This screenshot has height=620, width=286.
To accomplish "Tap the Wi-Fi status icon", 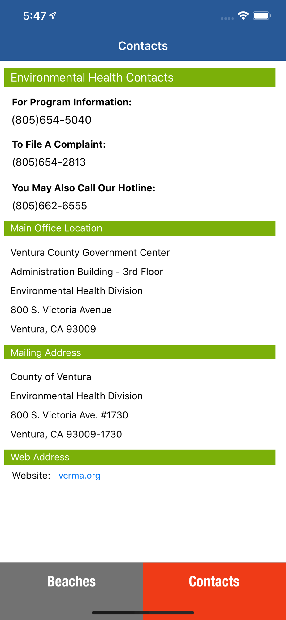I will point(243,15).
